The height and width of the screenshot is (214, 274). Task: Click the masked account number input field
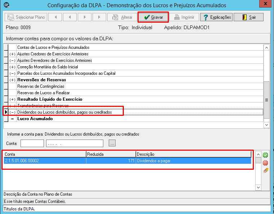75,143
